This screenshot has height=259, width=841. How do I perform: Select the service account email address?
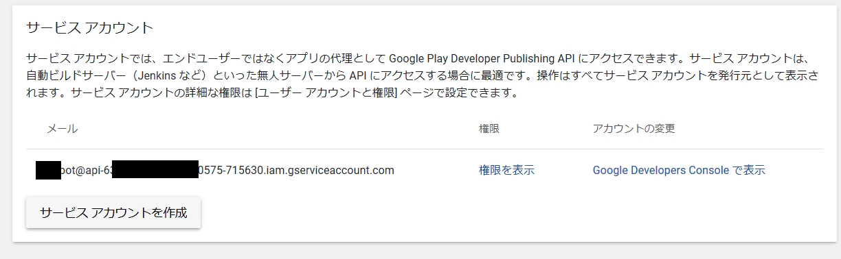point(215,170)
